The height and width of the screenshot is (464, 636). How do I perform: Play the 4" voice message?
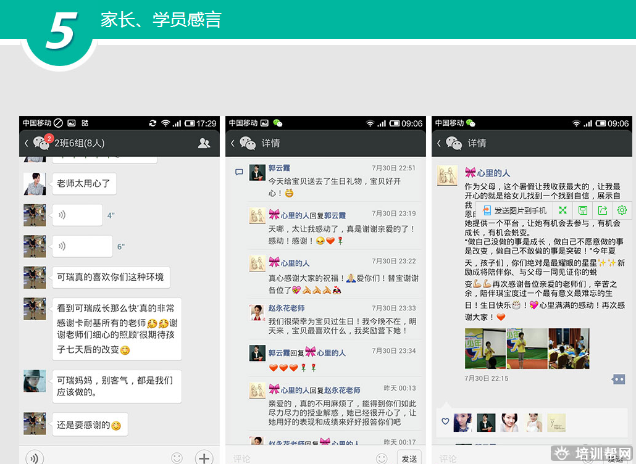[77, 215]
